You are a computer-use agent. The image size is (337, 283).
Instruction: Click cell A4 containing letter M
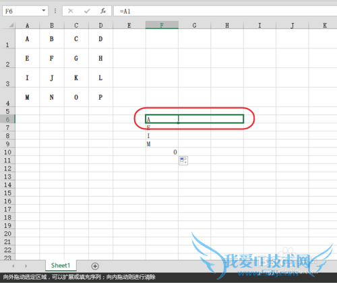28,97
